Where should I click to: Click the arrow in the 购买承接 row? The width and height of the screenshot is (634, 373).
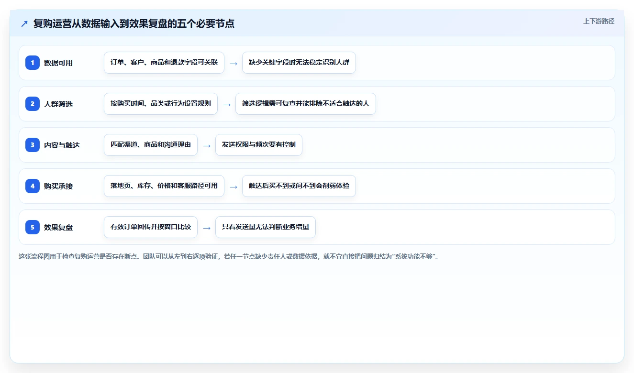234,186
